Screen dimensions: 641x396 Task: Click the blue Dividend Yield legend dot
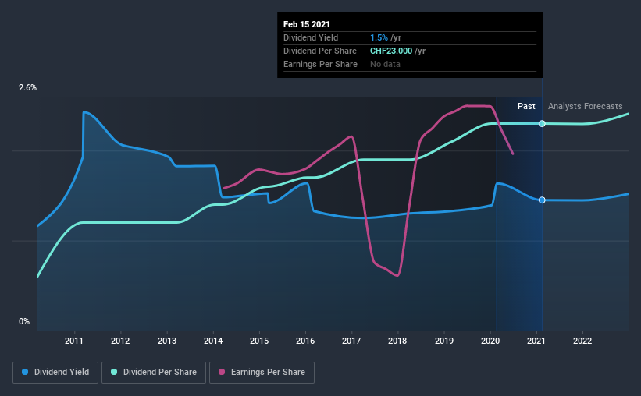pos(25,372)
